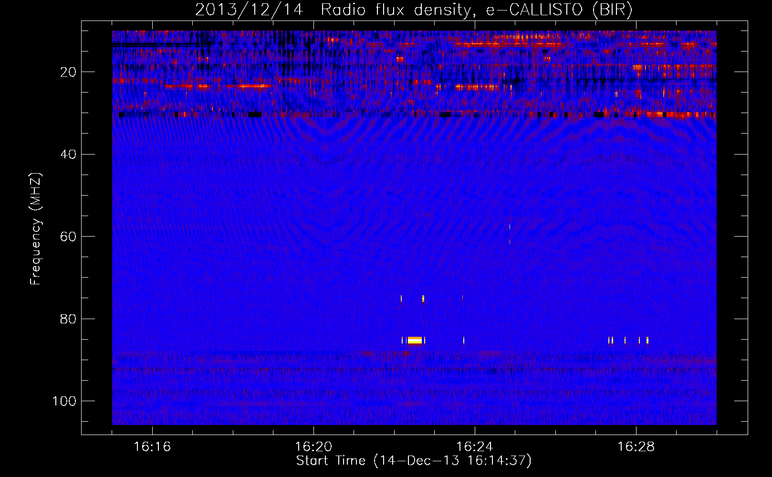Click the 80 MHz frequency tick label
The width and height of the screenshot is (772, 477).
tap(69, 319)
